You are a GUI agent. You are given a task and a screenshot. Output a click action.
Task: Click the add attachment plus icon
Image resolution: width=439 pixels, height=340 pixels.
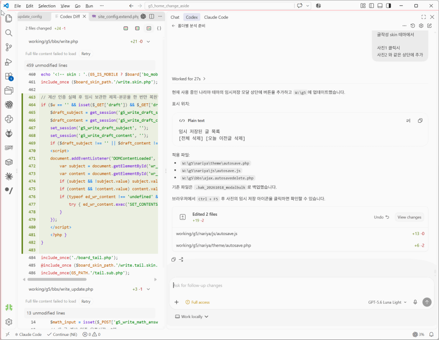pos(177,302)
